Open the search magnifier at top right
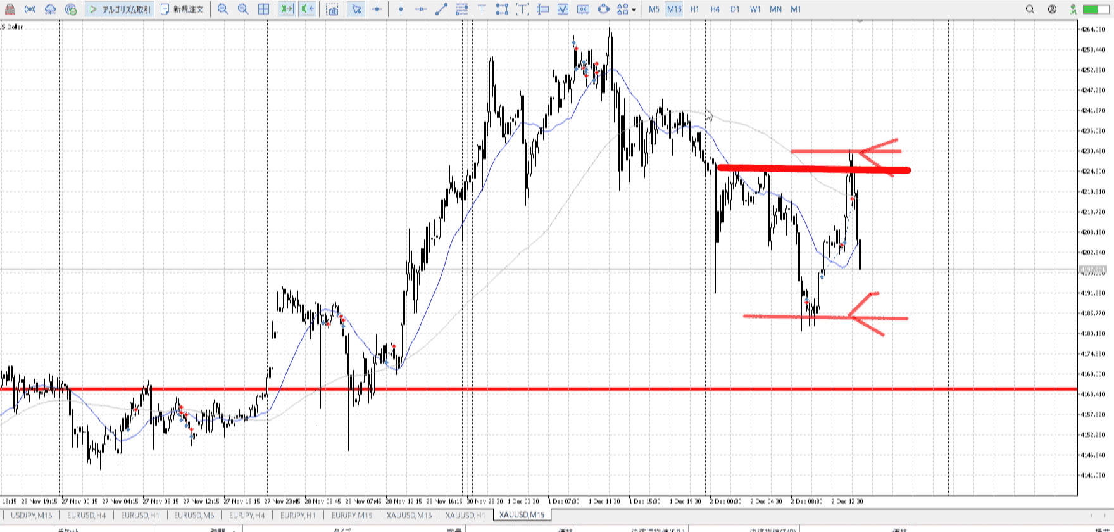Image resolution: width=1114 pixels, height=532 pixels. pos(1030,9)
